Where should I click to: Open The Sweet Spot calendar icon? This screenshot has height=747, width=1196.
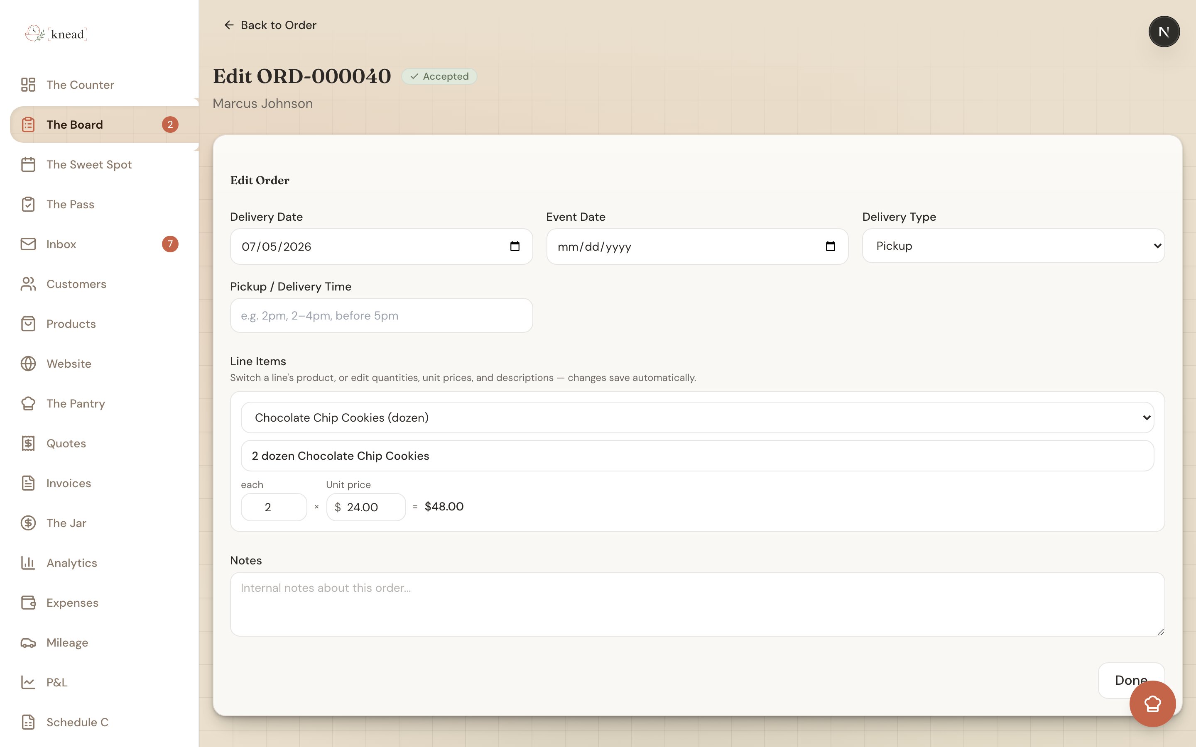pyautogui.click(x=28, y=164)
